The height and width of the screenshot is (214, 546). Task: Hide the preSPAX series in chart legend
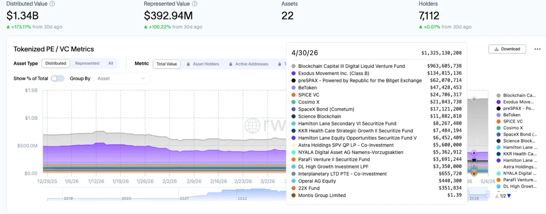tap(516, 109)
